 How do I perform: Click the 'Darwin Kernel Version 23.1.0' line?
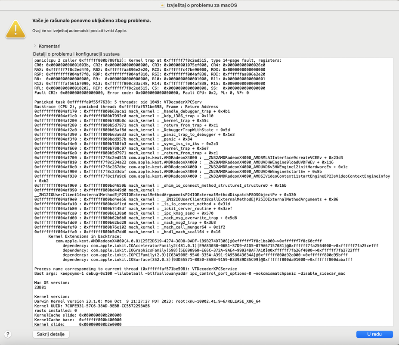147,301
